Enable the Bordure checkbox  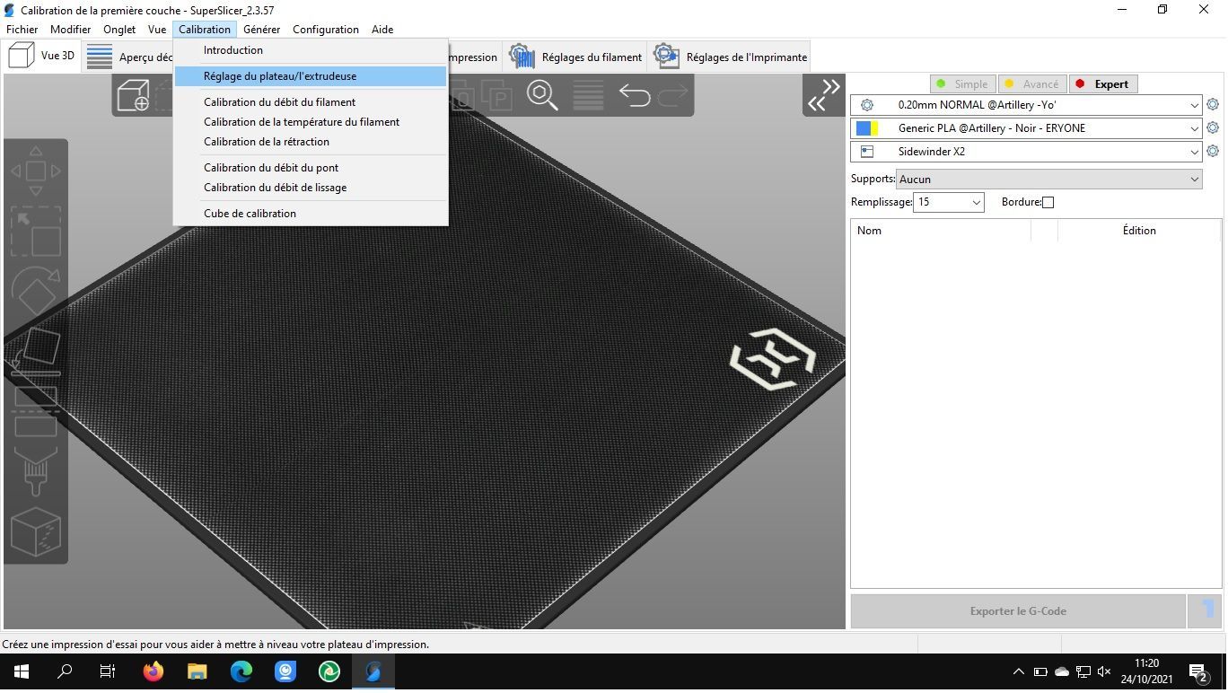(x=1048, y=202)
